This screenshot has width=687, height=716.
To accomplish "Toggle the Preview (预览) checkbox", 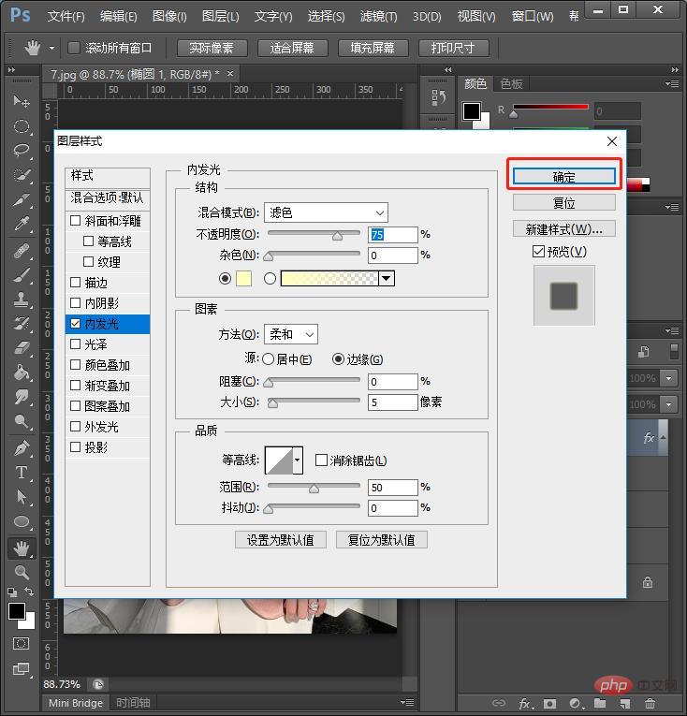I will (x=538, y=251).
